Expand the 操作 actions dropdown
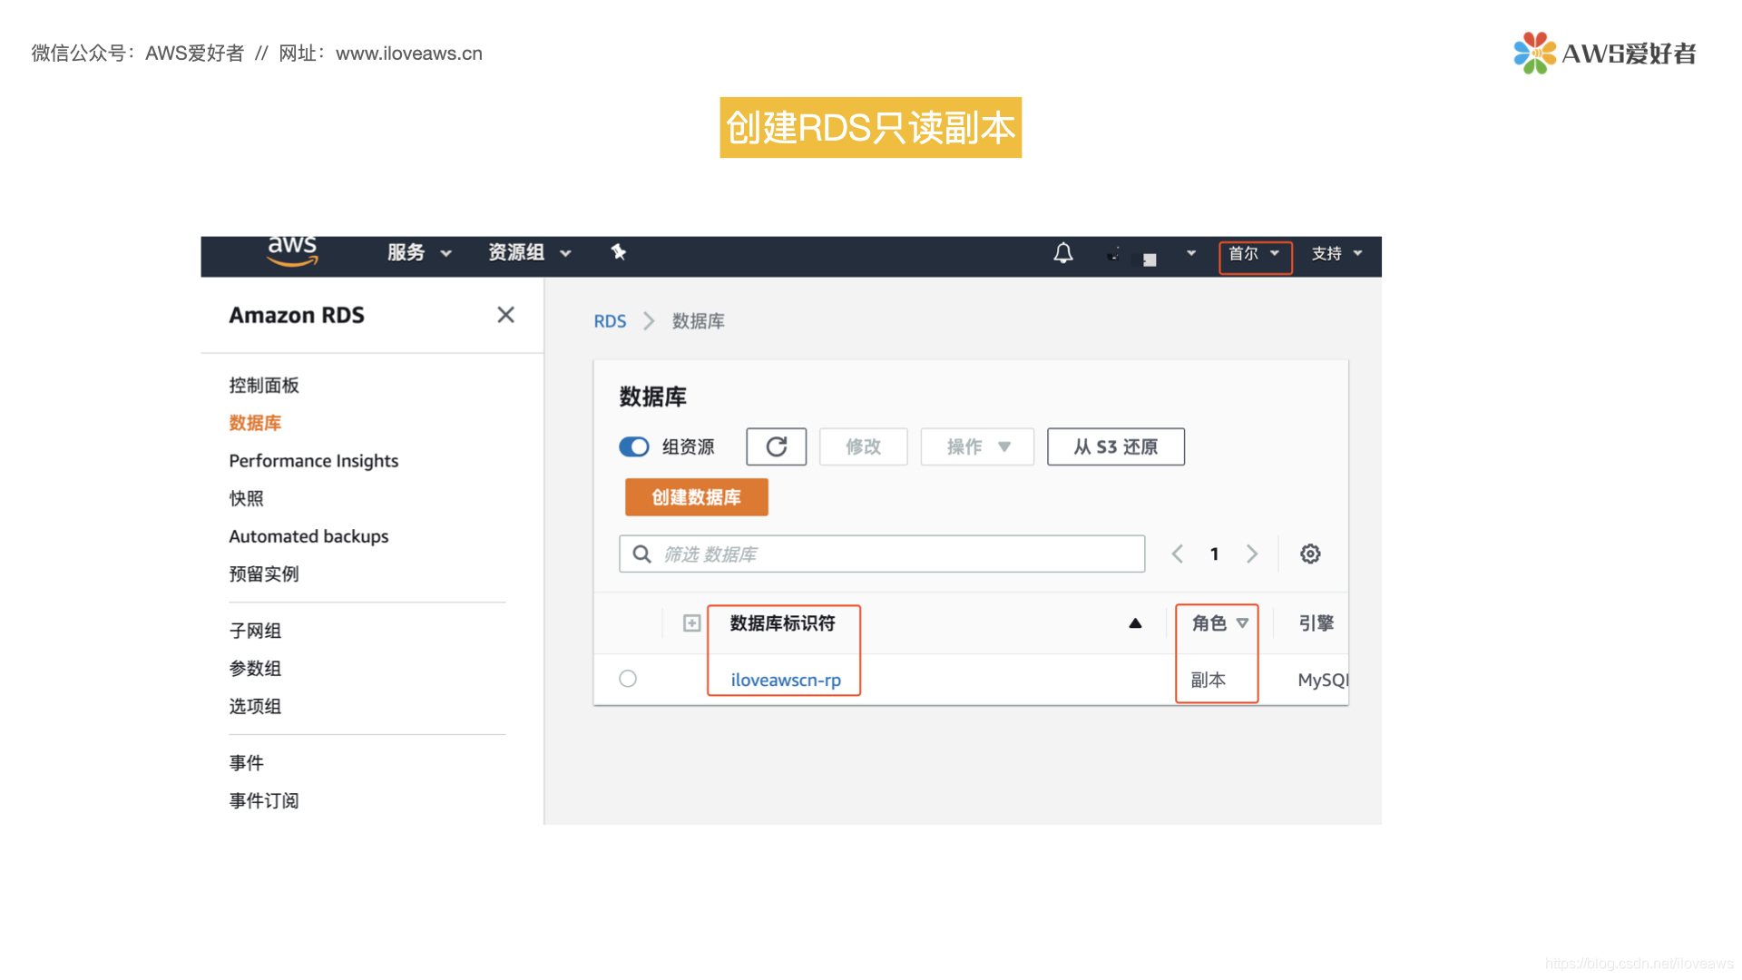The image size is (1742, 980). tap(976, 446)
